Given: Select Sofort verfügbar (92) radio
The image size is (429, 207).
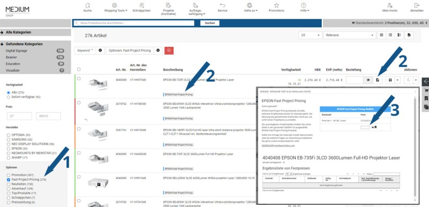Looking at the screenshot, I should [9, 97].
